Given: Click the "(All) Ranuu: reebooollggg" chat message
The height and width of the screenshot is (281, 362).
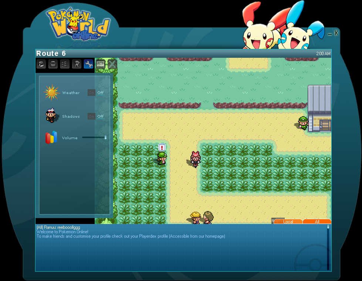Looking at the screenshot, I should [58, 227].
